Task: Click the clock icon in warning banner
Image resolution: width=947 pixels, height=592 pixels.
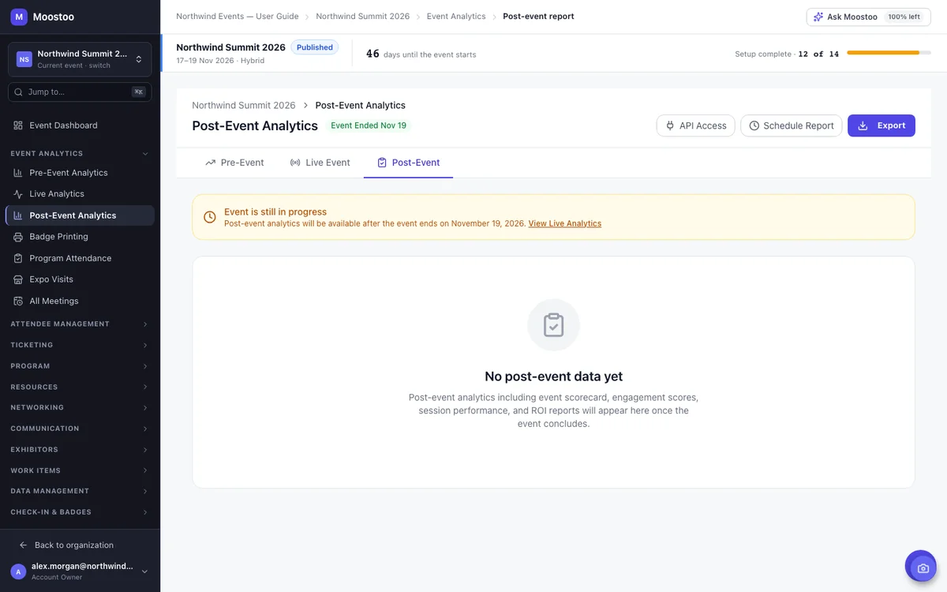Action: click(210, 217)
